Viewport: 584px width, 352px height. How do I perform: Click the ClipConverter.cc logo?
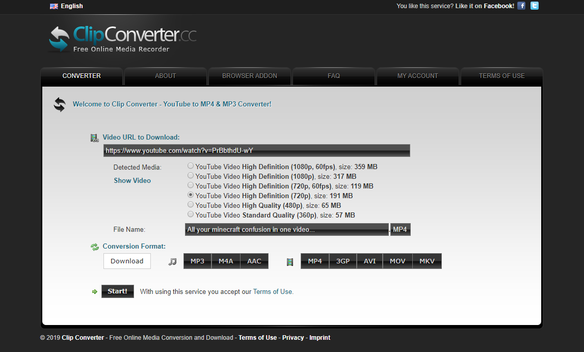[122, 39]
